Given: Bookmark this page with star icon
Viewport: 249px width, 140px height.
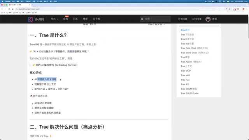Looking at the screenshot, I should click(230, 9).
